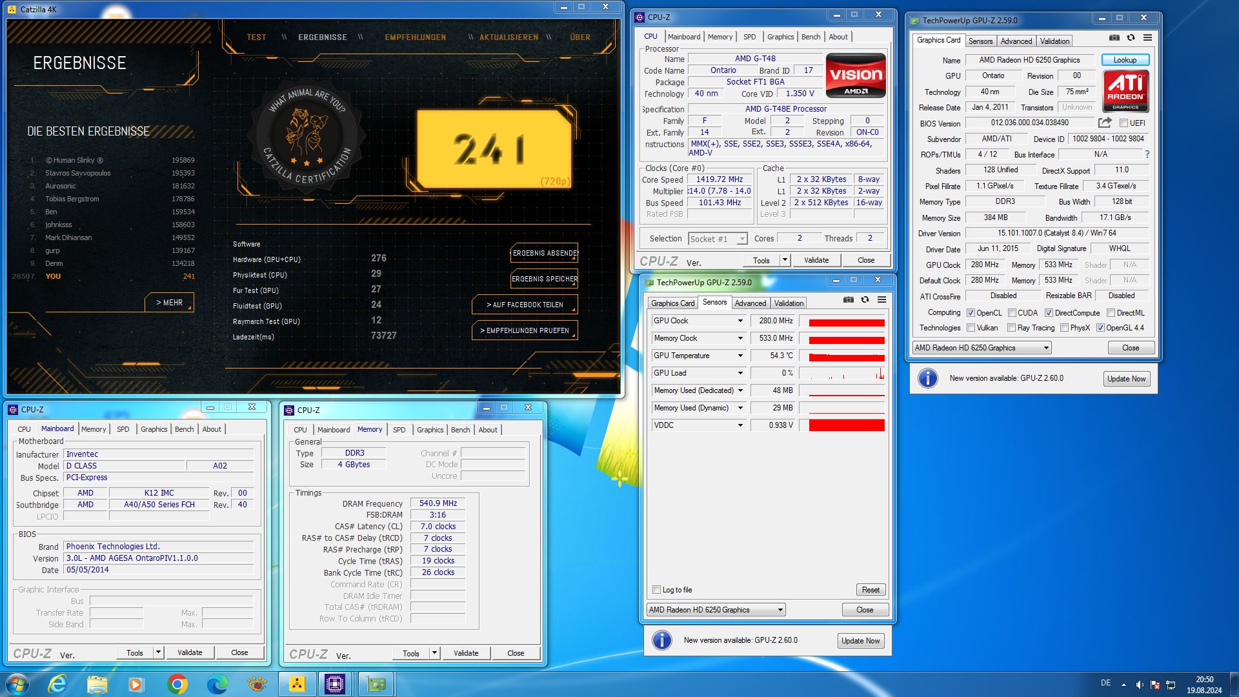Toggle the DirectML checkbox
The height and width of the screenshot is (697, 1239).
point(1111,312)
